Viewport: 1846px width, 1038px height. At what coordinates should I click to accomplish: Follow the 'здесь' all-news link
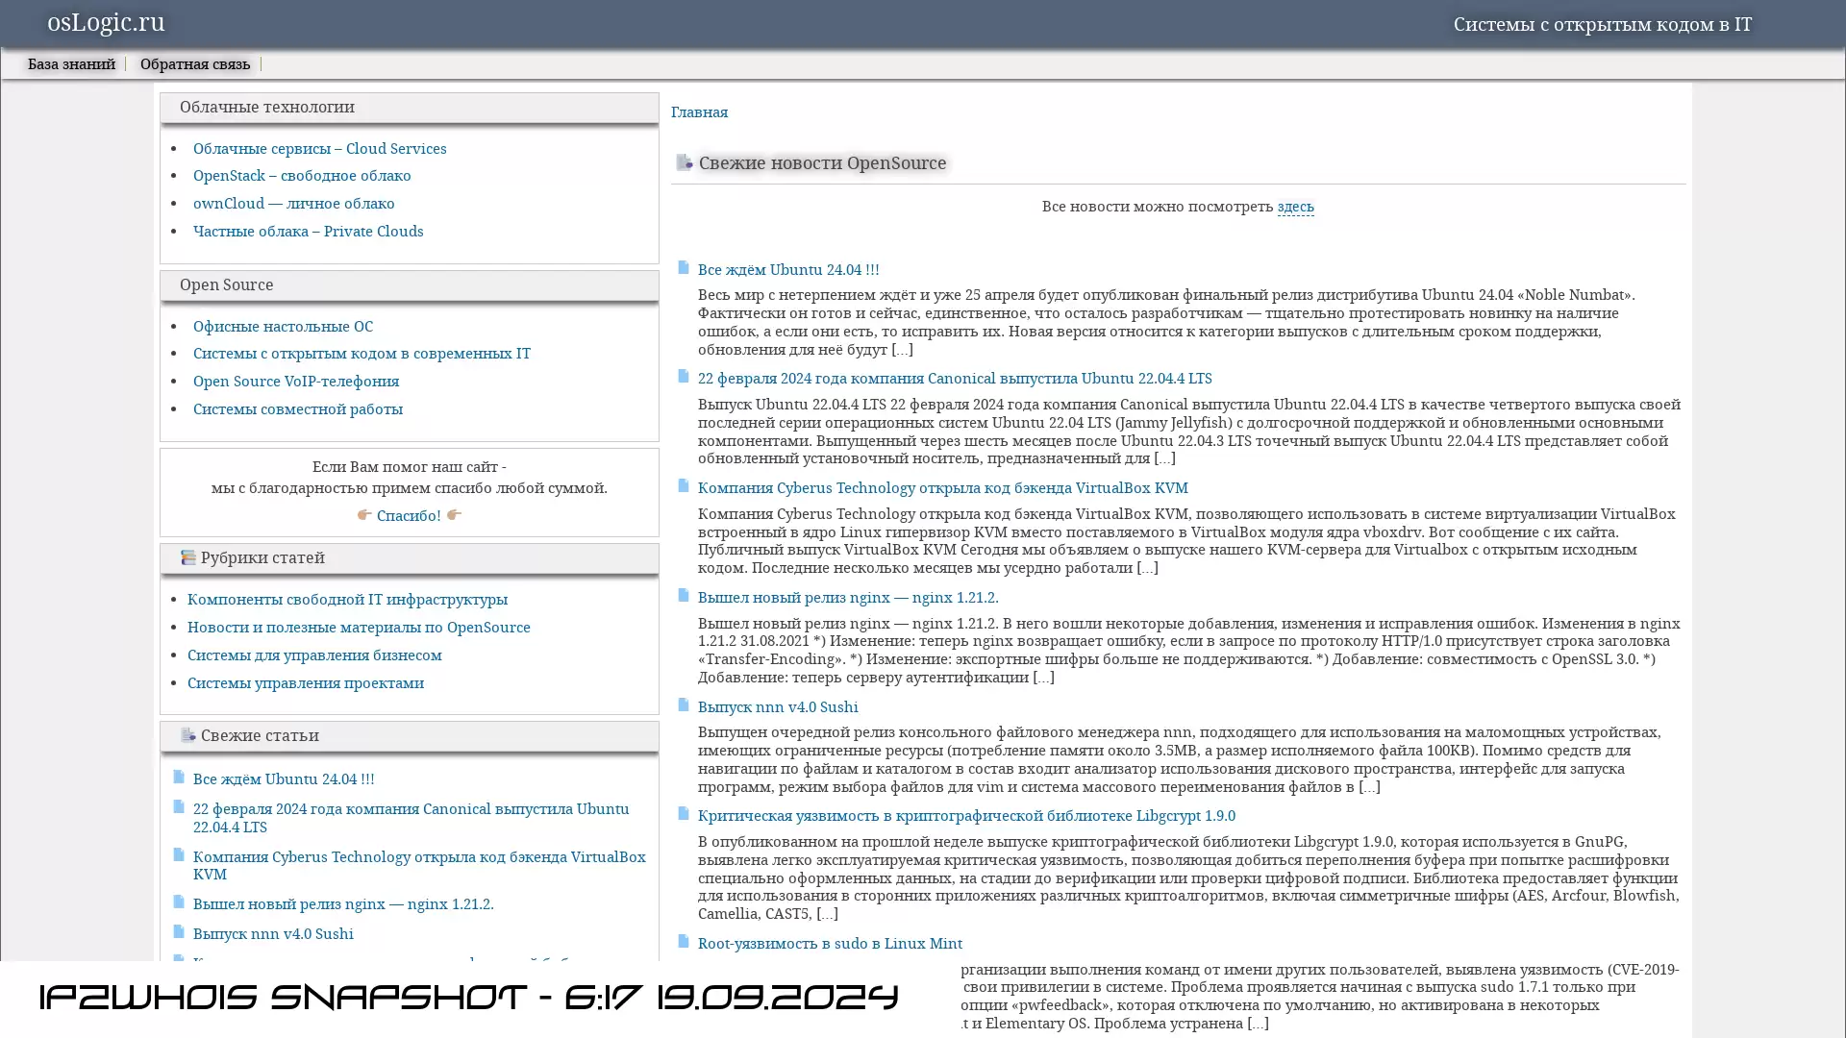pyautogui.click(x=1295, y=207)
